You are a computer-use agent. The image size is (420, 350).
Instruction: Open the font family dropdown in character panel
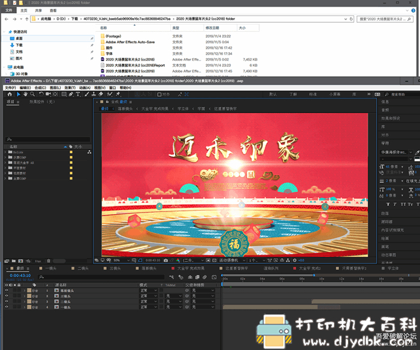[397, 152]
